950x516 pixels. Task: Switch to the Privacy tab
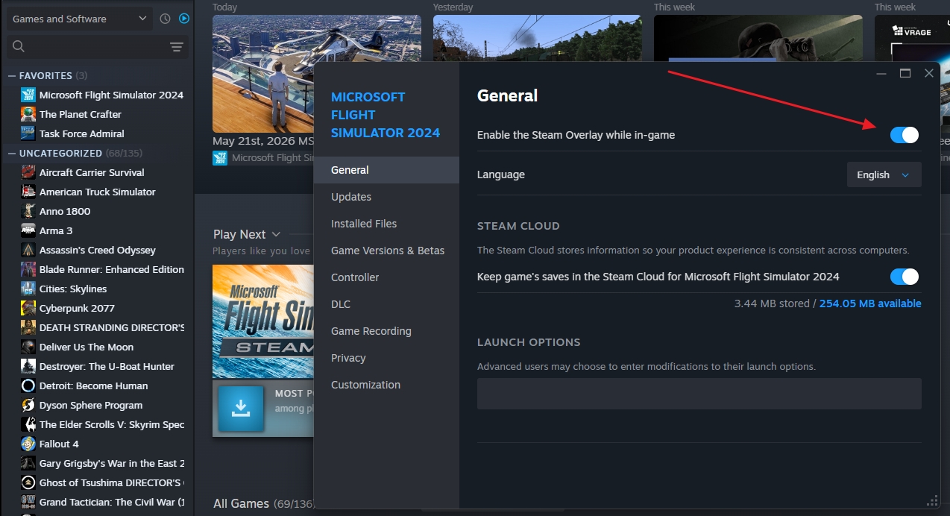coord(386,358)
